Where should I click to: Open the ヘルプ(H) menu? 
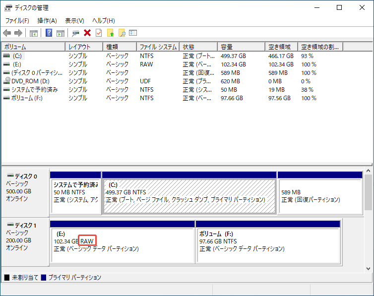coord(104,21)
